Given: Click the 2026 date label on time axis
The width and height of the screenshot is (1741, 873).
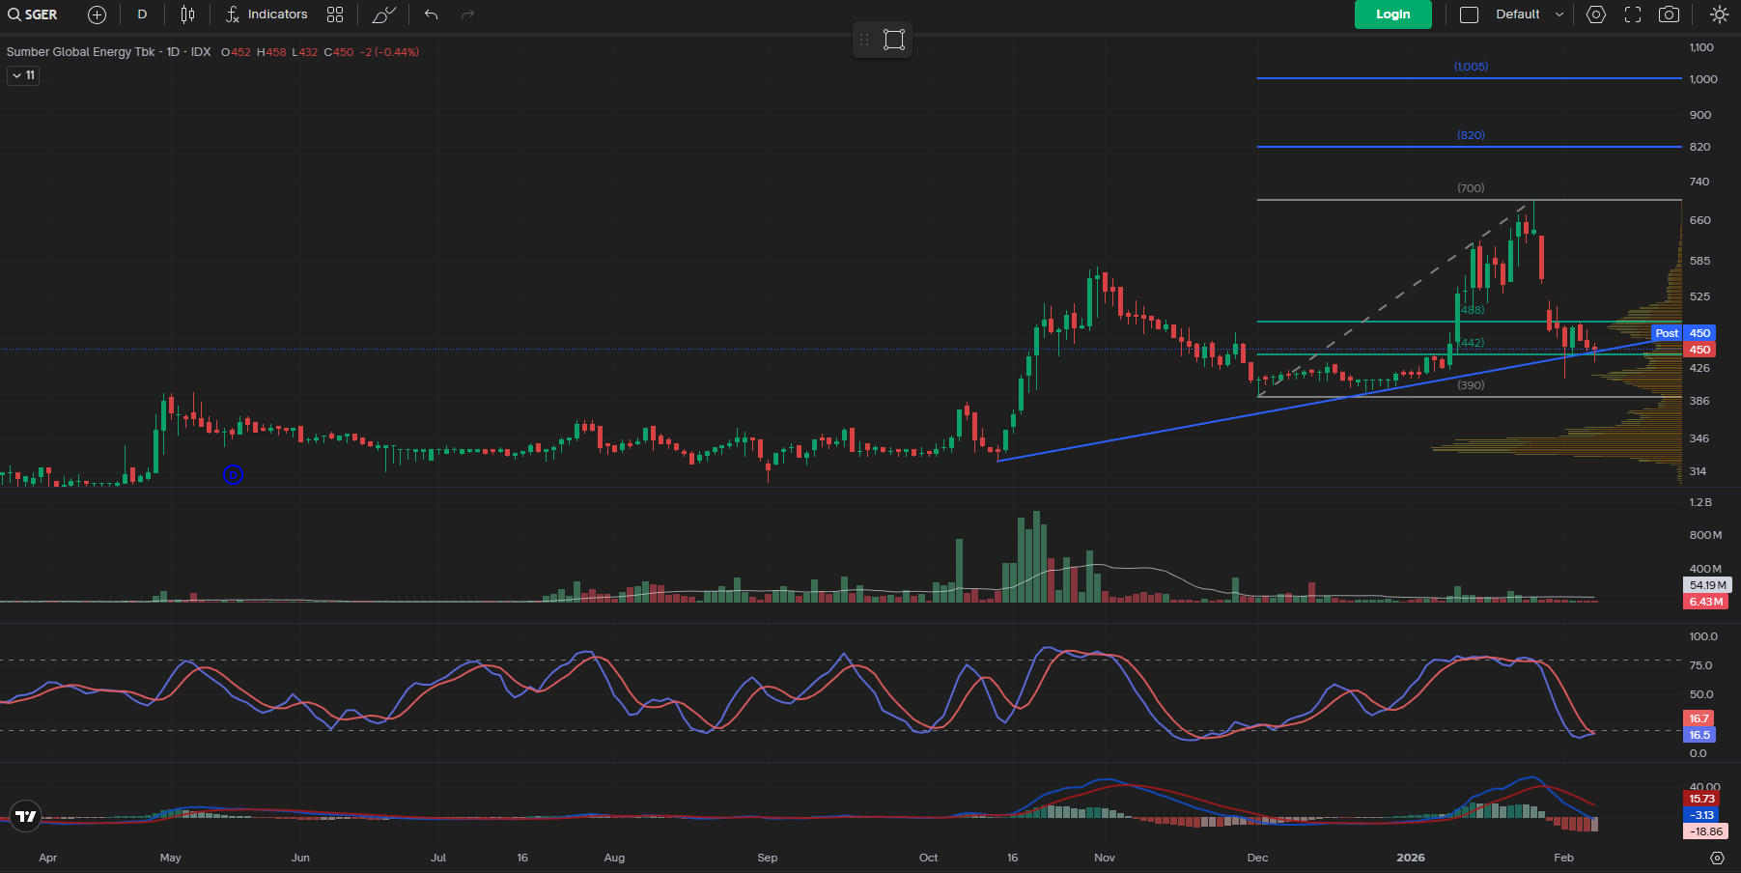Looking at the screenshot, I should 1411,858.
